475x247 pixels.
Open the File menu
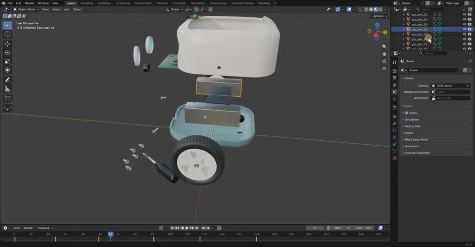[x=10, y=3]
